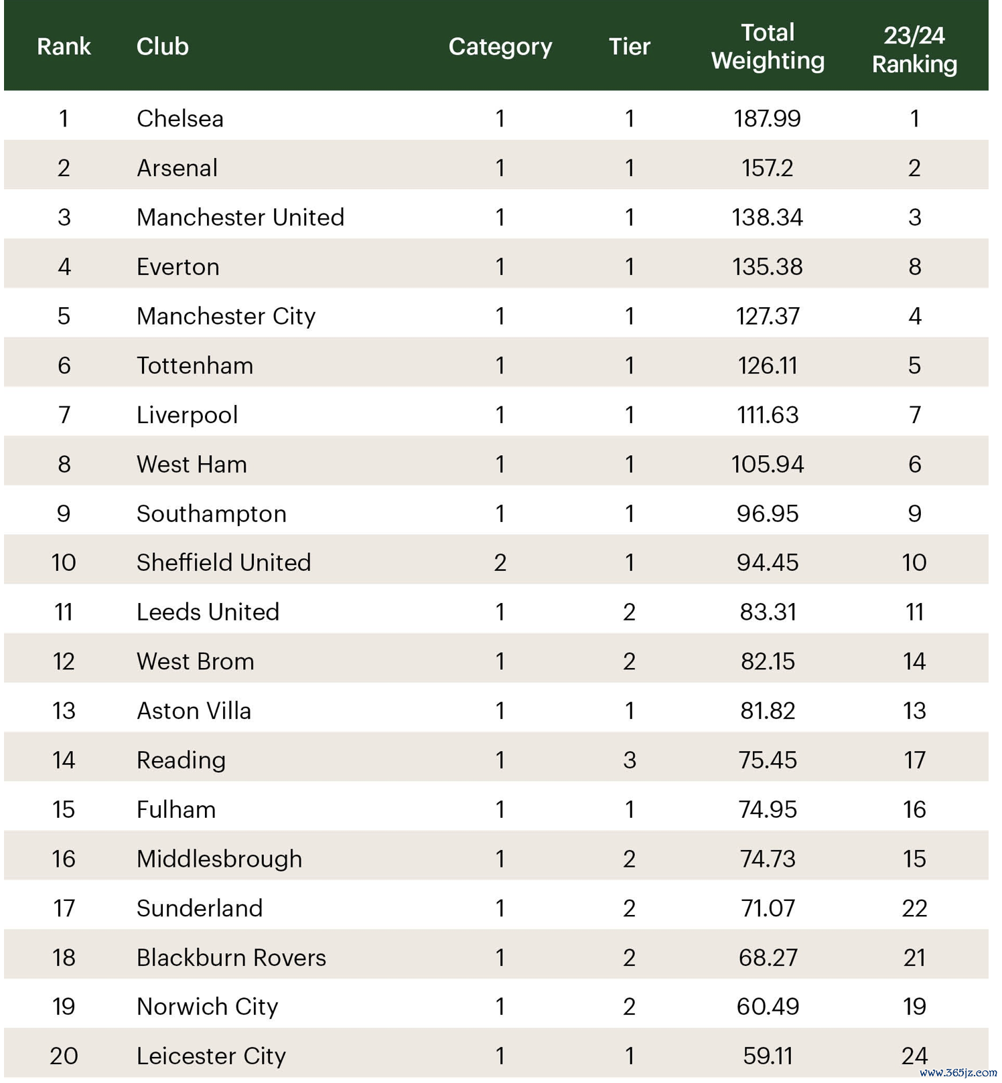Select the Manchester City club name
The image size is (1002, 1083).
(226, 317)
